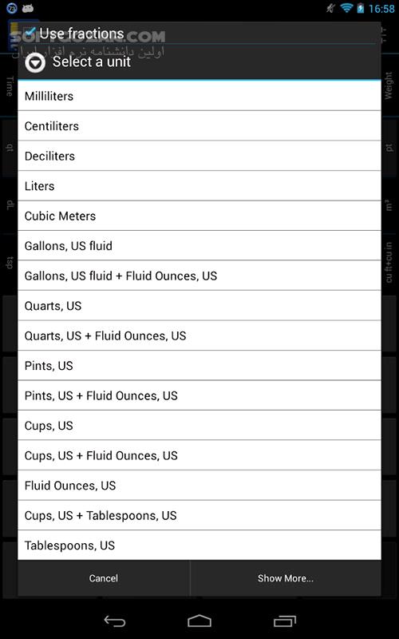Choose Liters as the unit
The height and width of the screenshot is (639, 399).
click(199, 186)
